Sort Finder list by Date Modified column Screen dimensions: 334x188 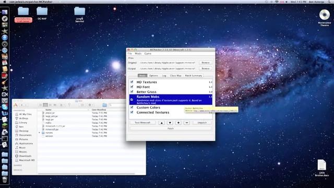pos(99,110)
